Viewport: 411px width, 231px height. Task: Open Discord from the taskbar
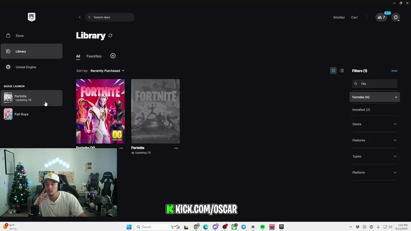(215, 227)
